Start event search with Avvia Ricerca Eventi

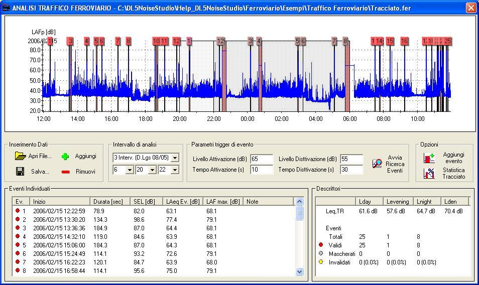(395, 164)
